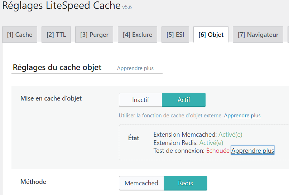Switch to the [2] TTL tab
Viewport: 289px width, 195px height.
pyautogui.click(x=56, y=35)
